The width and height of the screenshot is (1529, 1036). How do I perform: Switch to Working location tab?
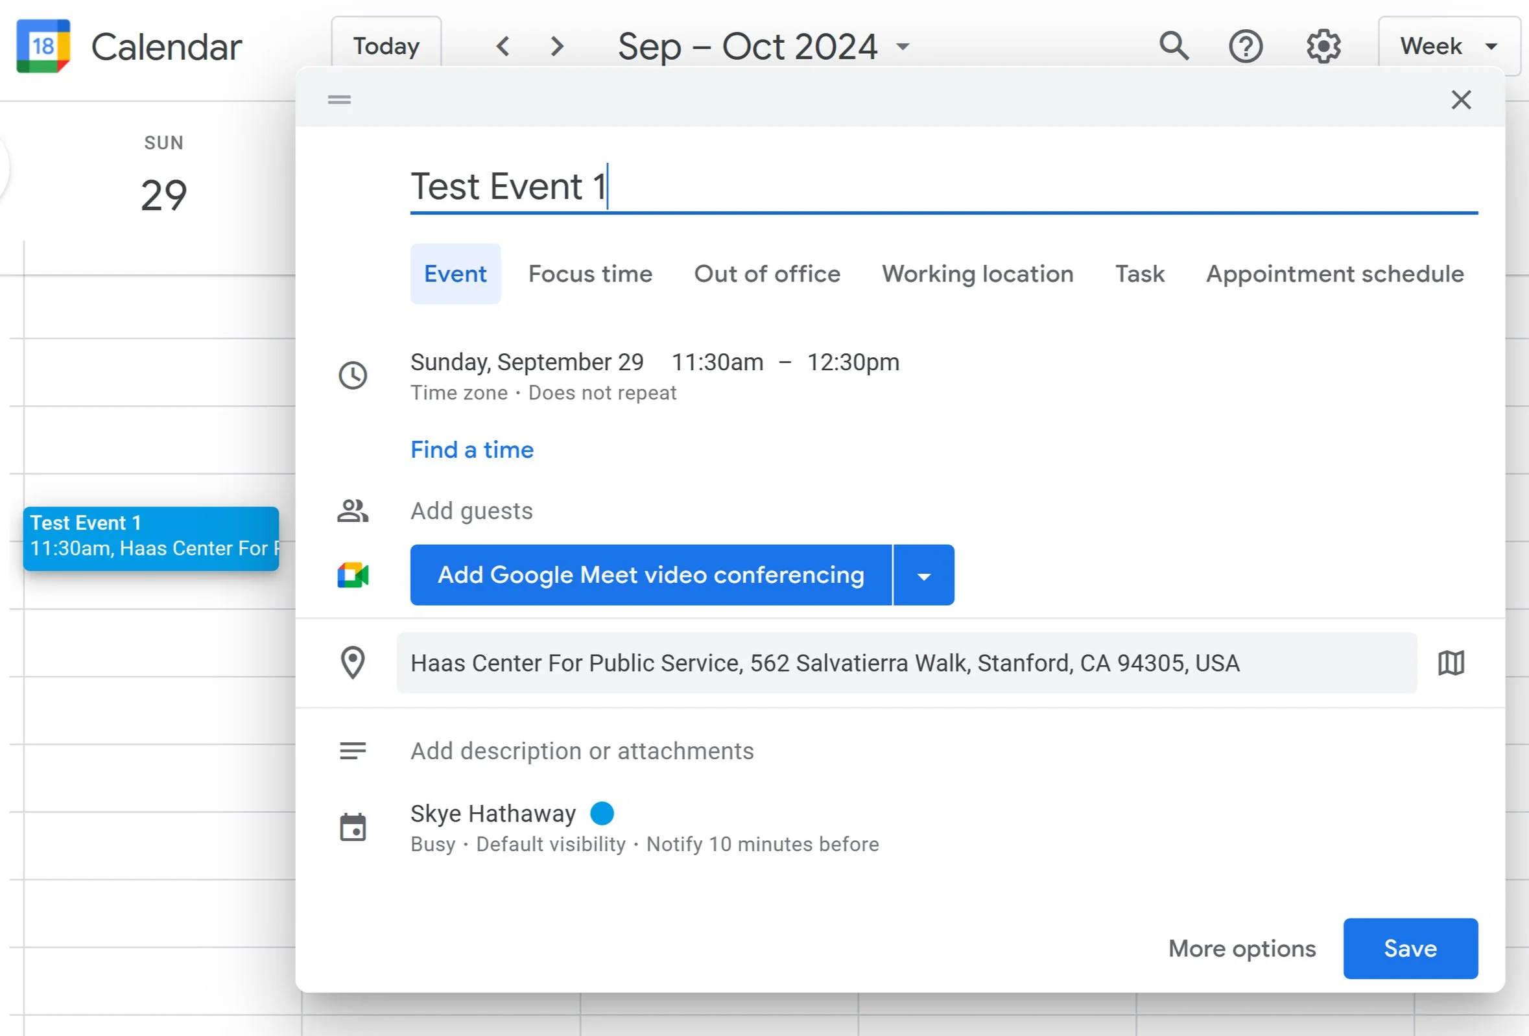[978, 274]
